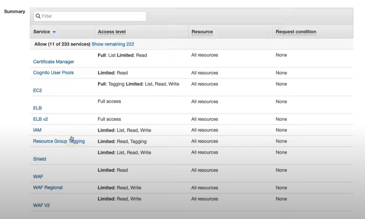Screen dimensions: 365x219
Task: Open the Cognito User Pools service
Action: coord(53,73)
